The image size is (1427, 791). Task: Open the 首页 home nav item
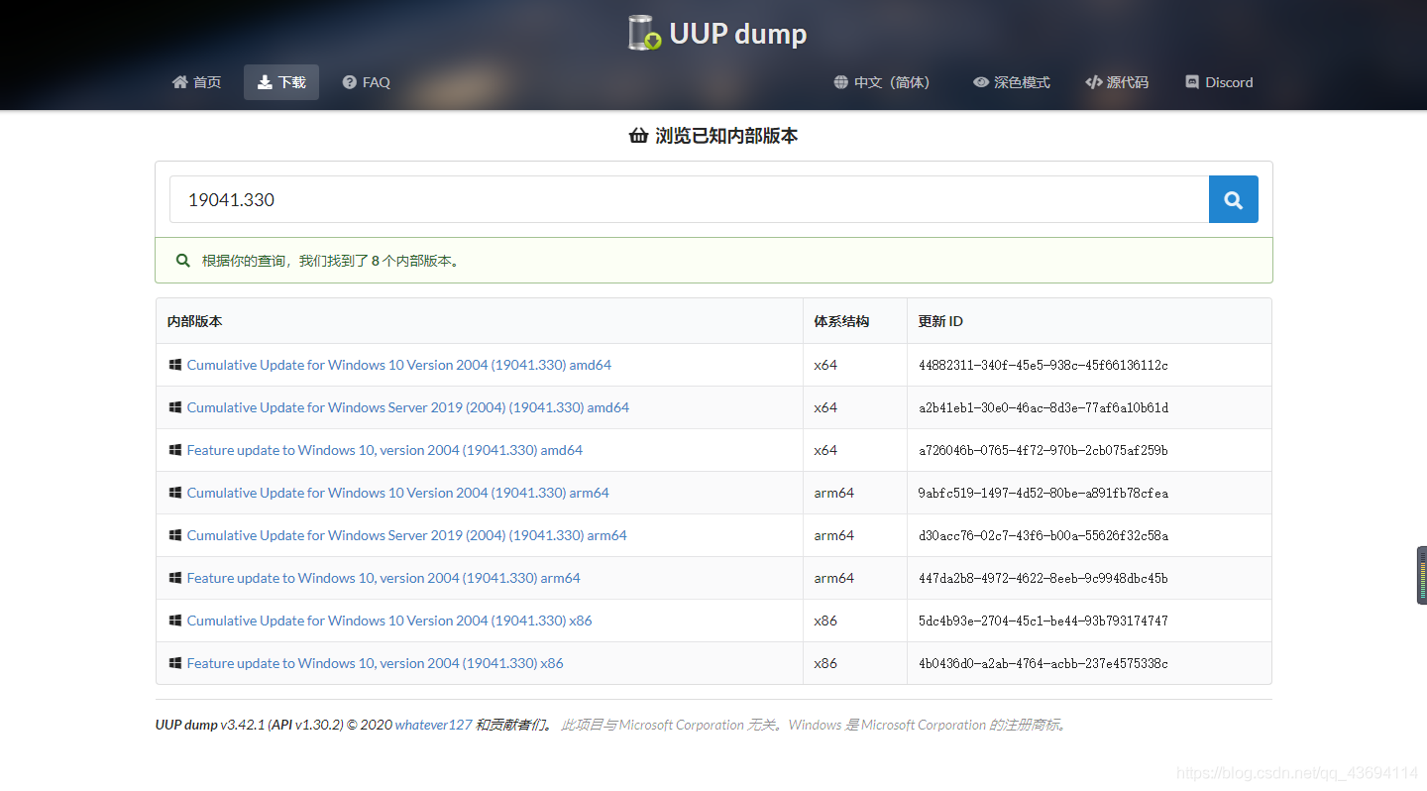[196, 82]
